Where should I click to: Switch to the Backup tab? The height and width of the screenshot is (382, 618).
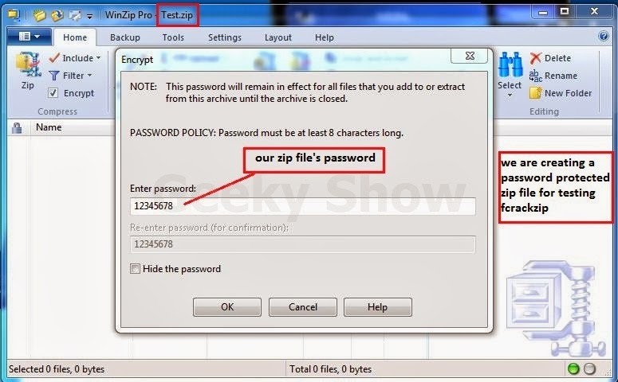[125, 37]
